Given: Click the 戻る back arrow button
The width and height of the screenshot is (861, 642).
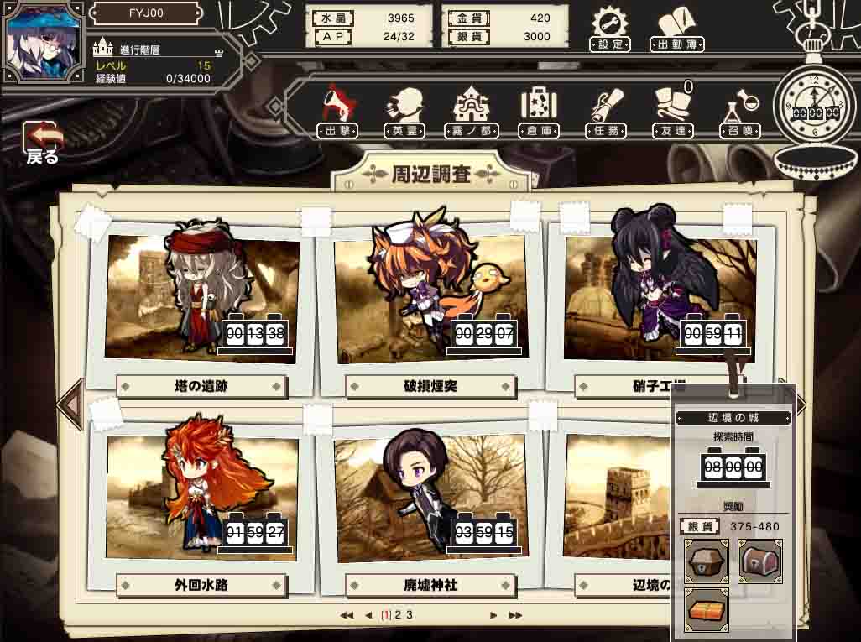Looking at the screenshot, I should point(42,143).
